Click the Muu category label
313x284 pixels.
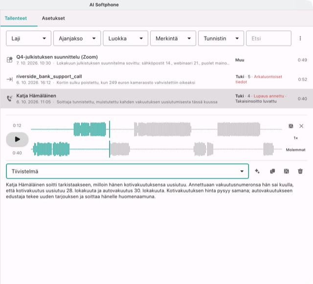(x=240, y=60)
